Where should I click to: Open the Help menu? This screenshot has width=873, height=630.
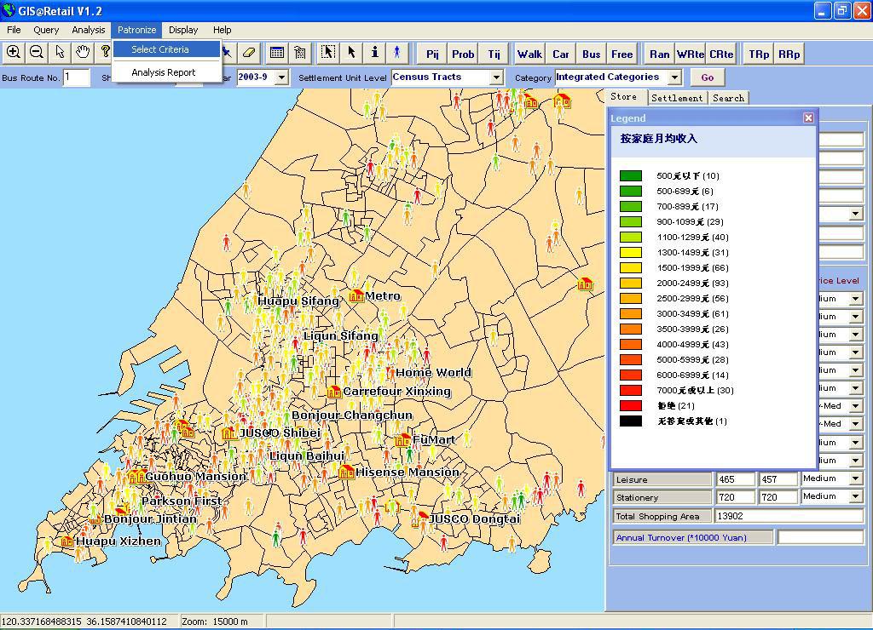pyautogui.click(x=223, y=30)
